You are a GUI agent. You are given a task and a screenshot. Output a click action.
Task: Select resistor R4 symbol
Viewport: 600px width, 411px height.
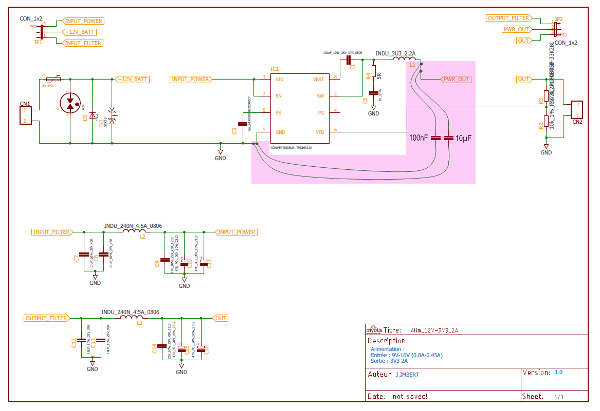pyautogui.click(x=374, y=71)
